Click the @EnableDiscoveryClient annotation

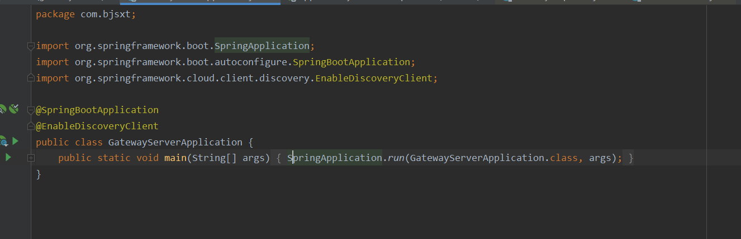[97, 126]
